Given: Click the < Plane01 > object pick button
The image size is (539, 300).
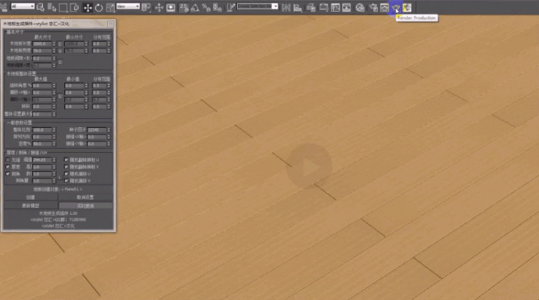Looking at the screenshot, I should [x=58, y=189].
